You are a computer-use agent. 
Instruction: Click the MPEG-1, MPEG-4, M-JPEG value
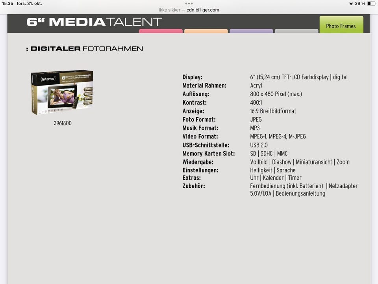[278, 136]
